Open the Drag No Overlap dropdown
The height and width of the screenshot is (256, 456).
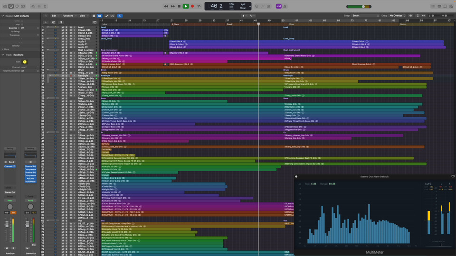point(398,16)
